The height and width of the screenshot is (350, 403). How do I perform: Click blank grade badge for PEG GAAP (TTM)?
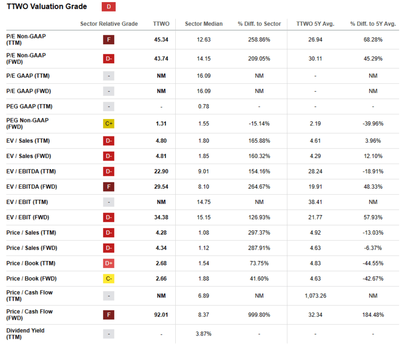(x=108, y=106)
